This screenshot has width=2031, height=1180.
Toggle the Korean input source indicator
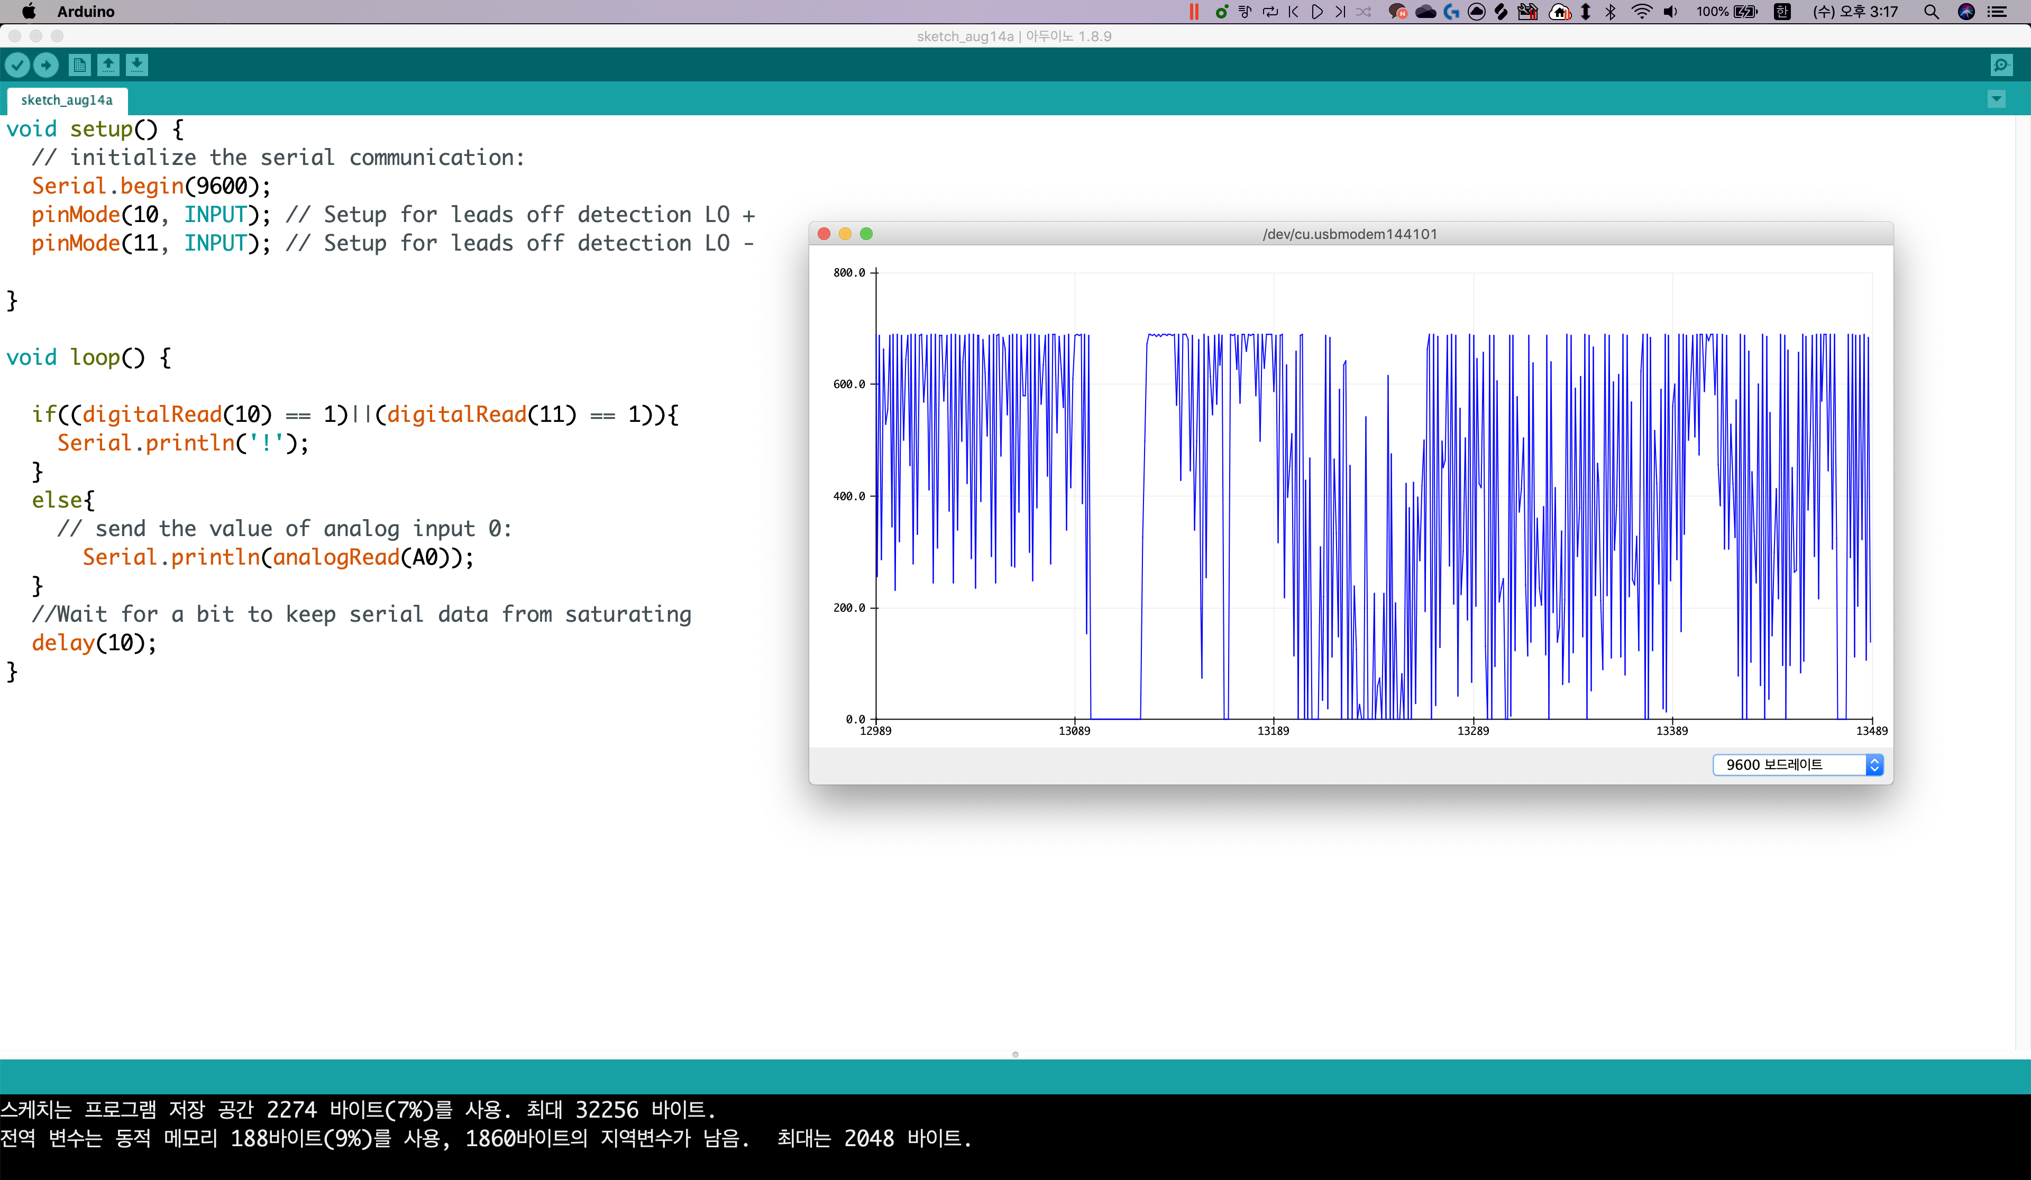[1782, 11]
